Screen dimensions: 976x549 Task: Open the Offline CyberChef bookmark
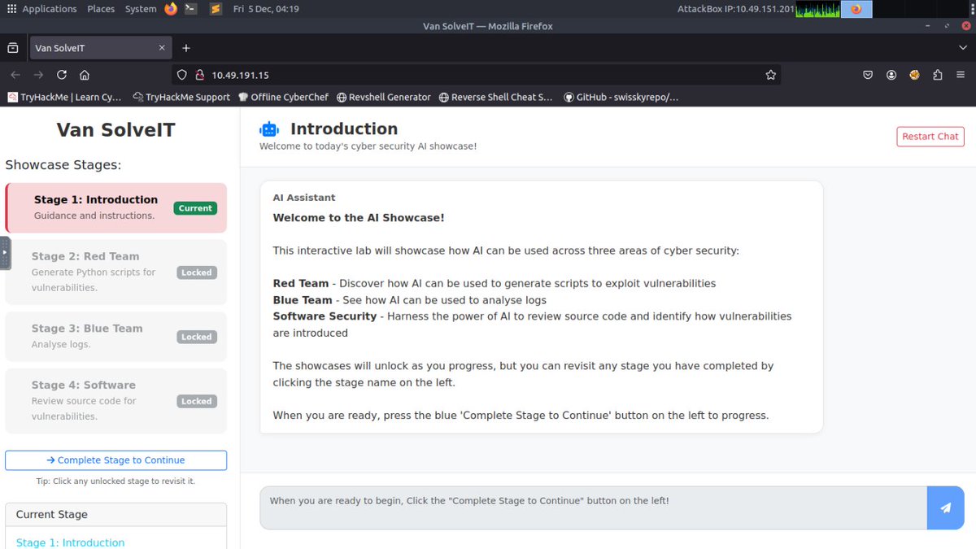click(284, 97)
